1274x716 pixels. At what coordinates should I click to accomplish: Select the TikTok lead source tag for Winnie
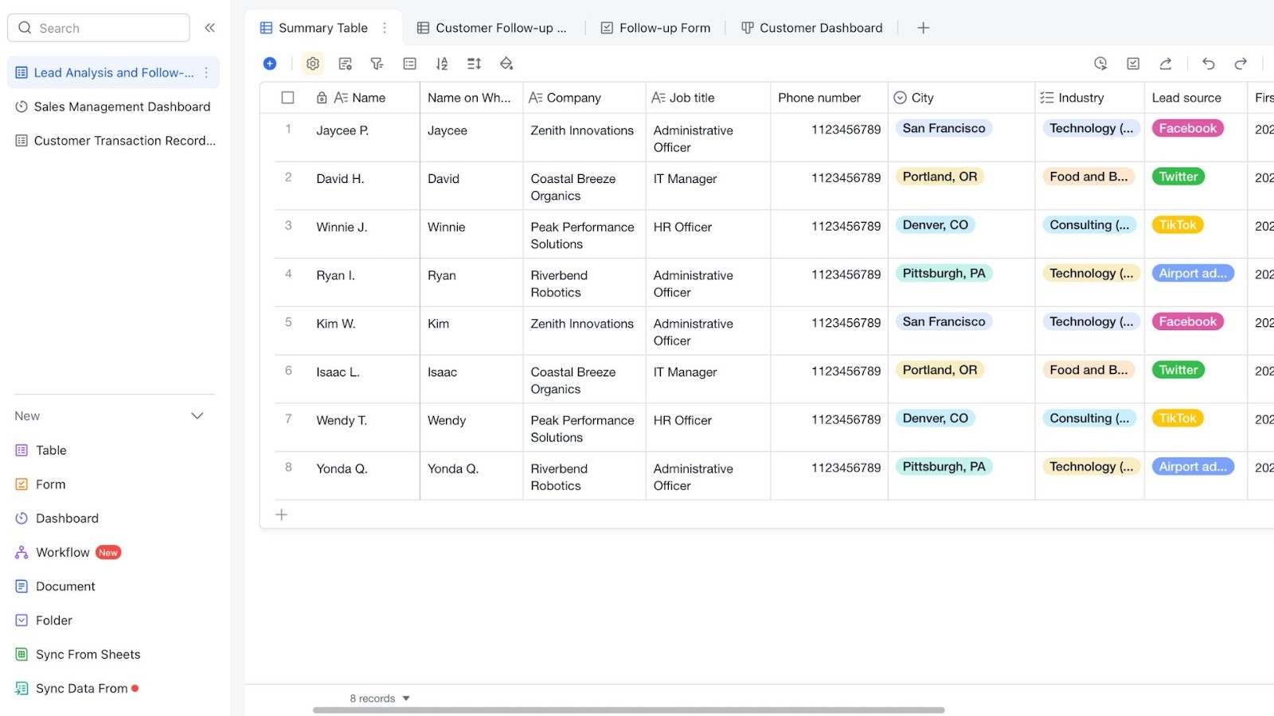[x=1177, y=225]
